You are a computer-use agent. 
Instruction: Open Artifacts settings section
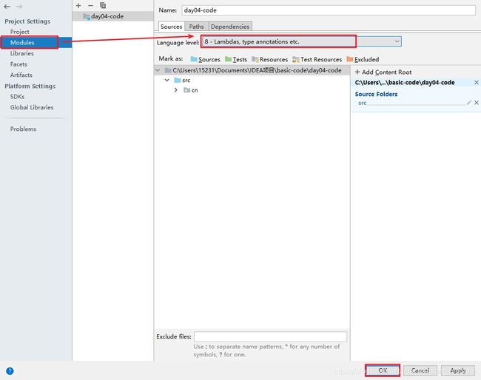tap(21, 75)
